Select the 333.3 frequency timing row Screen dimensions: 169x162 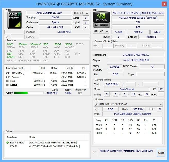click(128, 125)
